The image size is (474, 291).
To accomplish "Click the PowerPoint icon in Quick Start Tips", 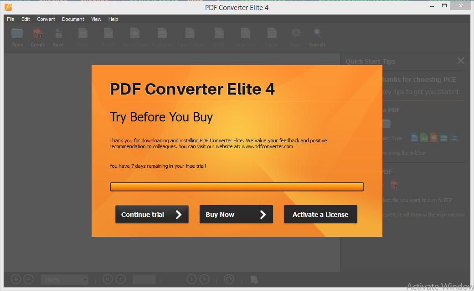I will (434, 137).
